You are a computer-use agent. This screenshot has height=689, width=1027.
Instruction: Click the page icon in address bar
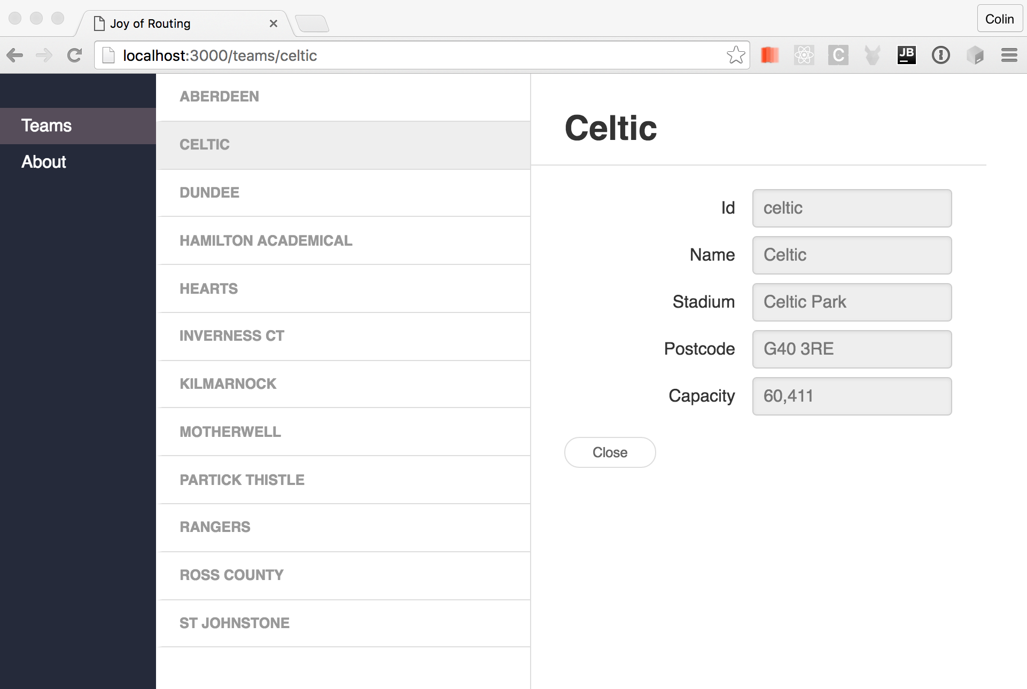click(x=108, y=55)
